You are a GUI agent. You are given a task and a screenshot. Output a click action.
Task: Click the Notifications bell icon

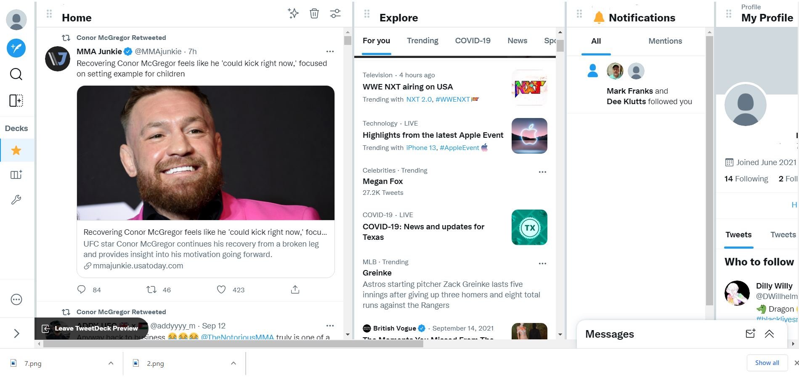click(x=599, y=18)
